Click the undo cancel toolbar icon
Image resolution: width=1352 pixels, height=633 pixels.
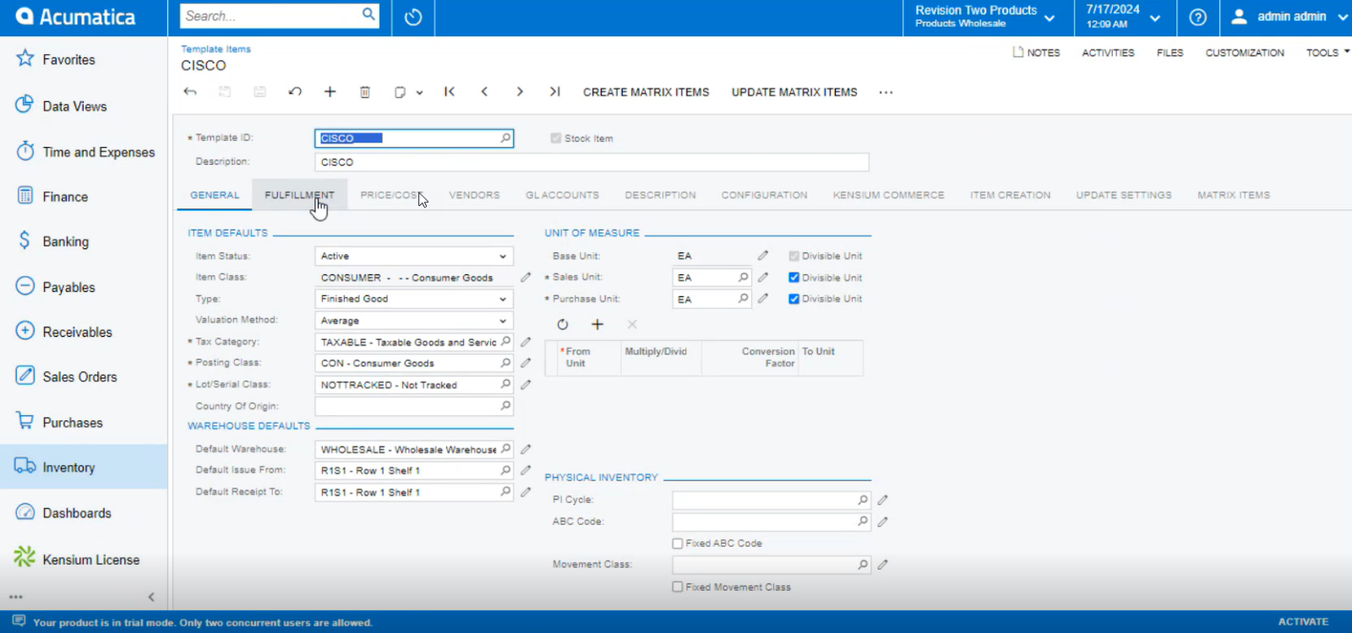(295, 92)
